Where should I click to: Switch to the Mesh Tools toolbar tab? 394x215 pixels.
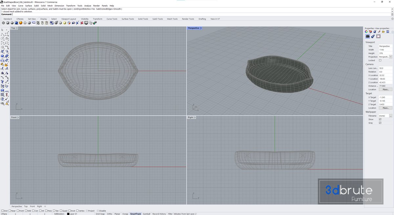pyautogui.click(x=172, y=19)
